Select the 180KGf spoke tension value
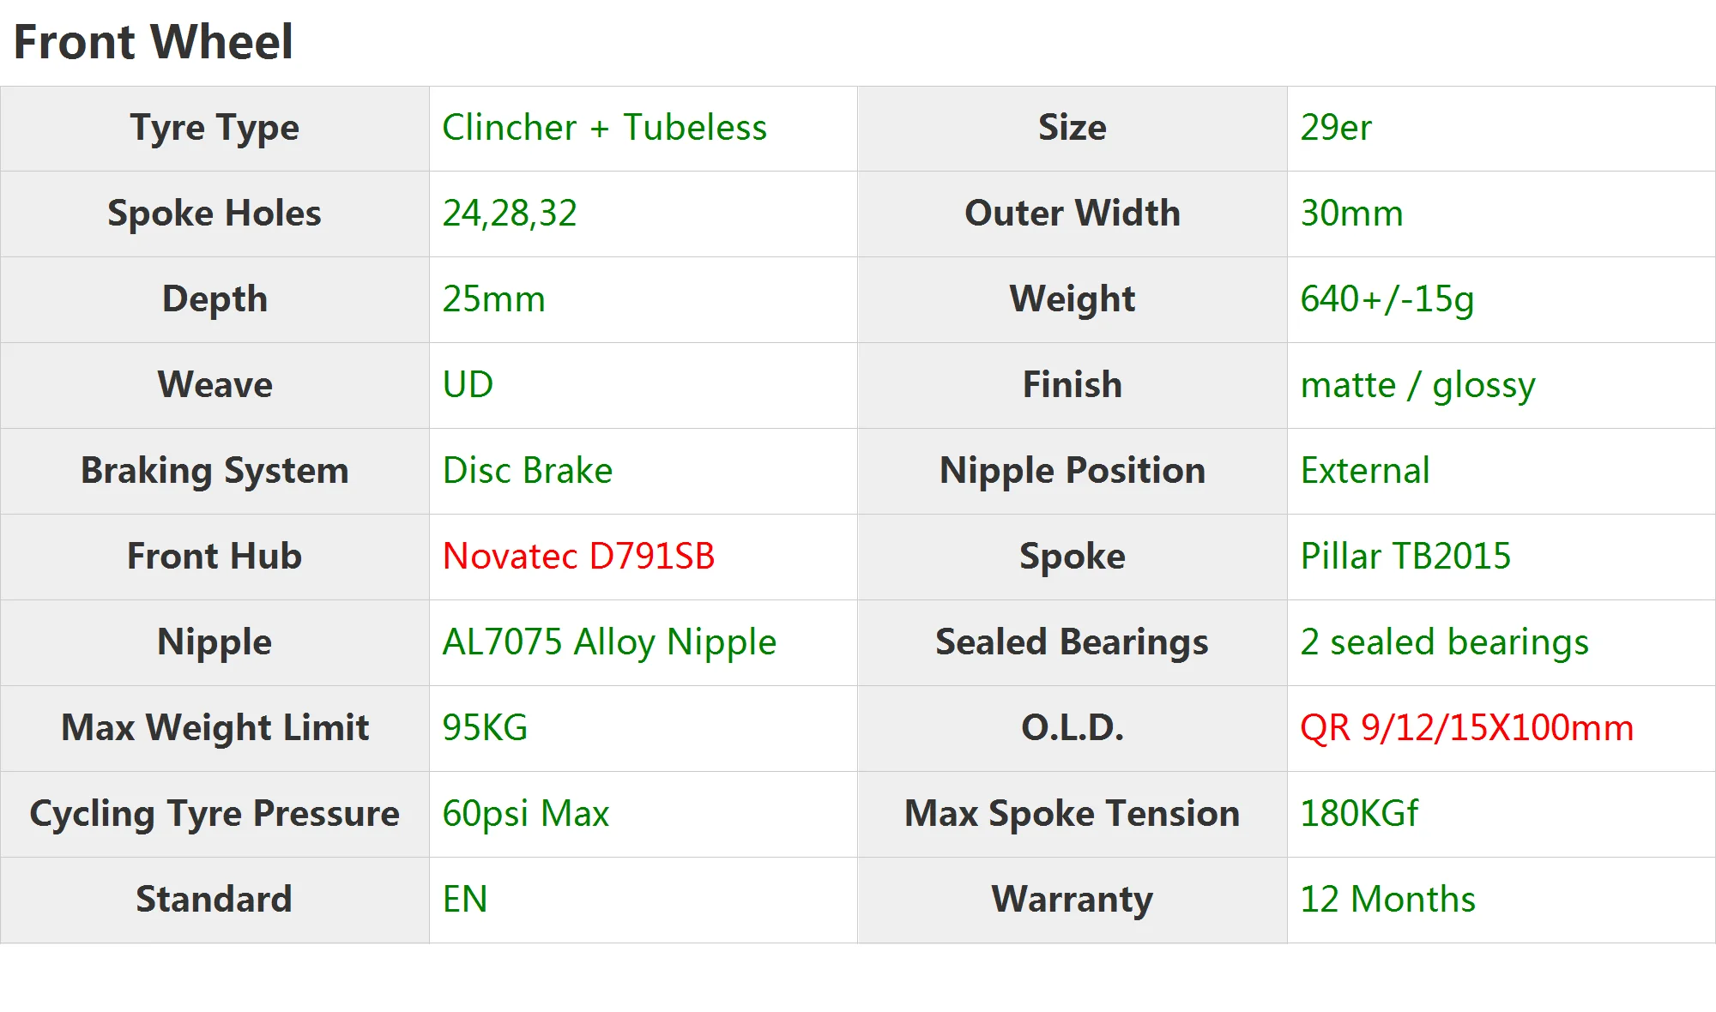Screen dimensions: 1716x1012 tap(1359, 814)
